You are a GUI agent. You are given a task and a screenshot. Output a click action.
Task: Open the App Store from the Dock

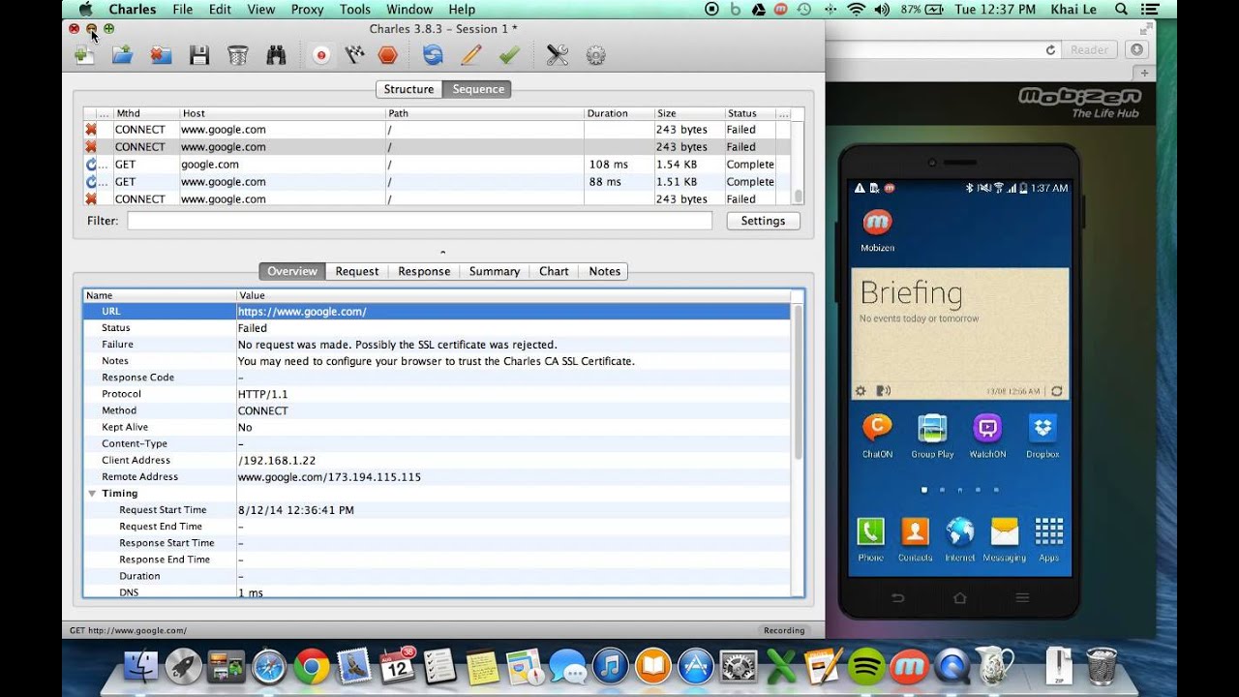(x=695, y=666)
